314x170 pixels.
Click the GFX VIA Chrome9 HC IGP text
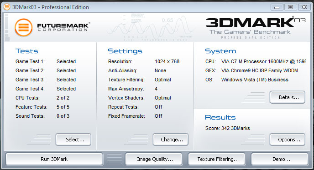pyautogui.click(x=260, y=70)
